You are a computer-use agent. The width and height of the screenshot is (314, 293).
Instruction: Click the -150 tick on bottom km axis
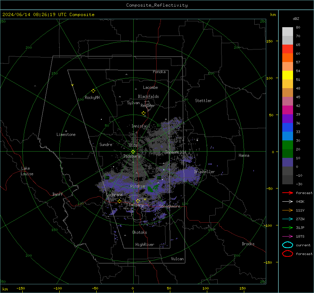21,288
